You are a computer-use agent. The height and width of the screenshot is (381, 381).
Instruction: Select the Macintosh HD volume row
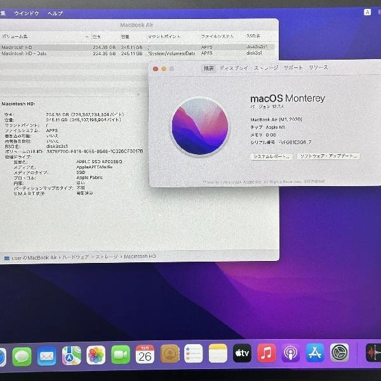point(137,47)
